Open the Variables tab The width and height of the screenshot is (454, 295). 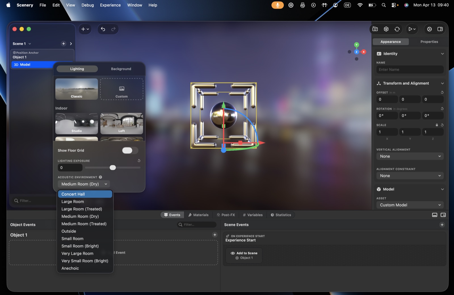coord(253,215)
